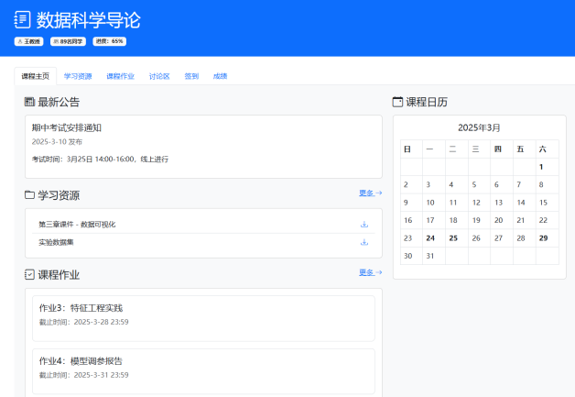Open the 签到 tab

(191, 76)
